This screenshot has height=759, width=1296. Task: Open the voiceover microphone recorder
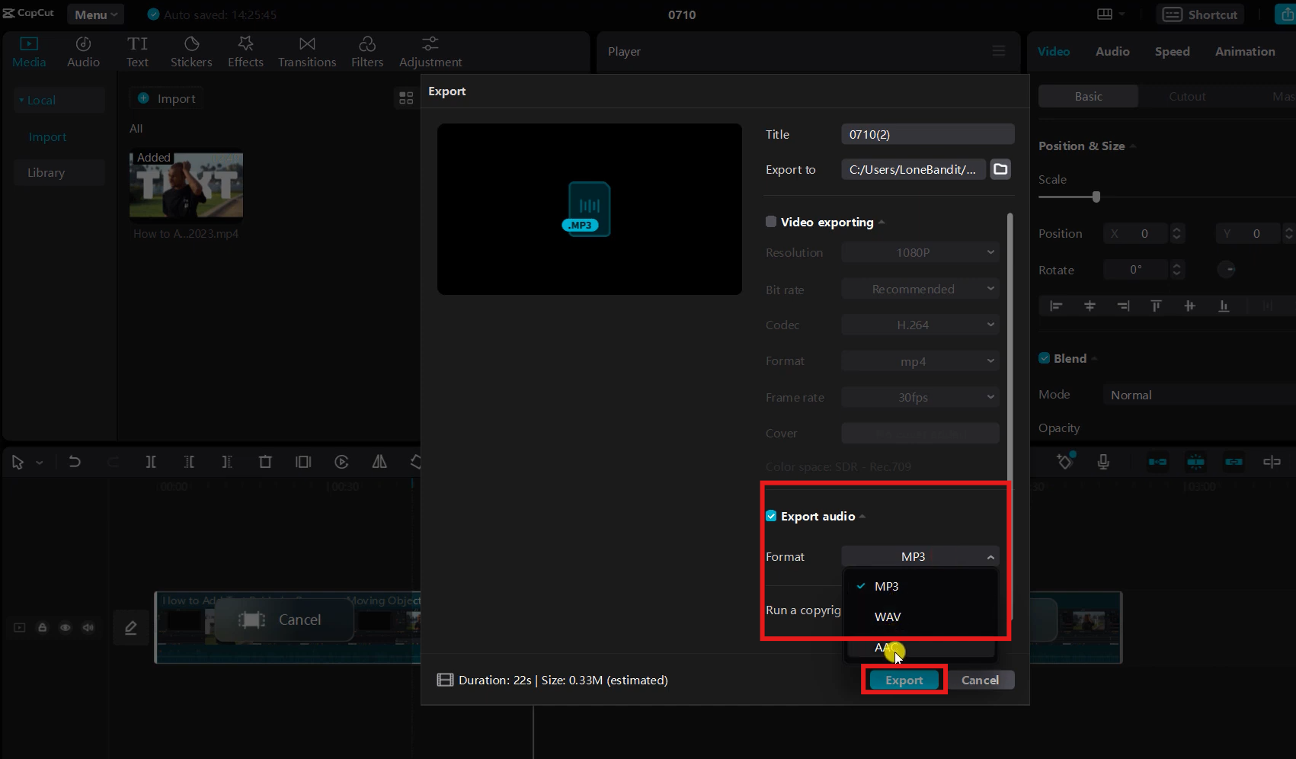tap(1102, 461)
